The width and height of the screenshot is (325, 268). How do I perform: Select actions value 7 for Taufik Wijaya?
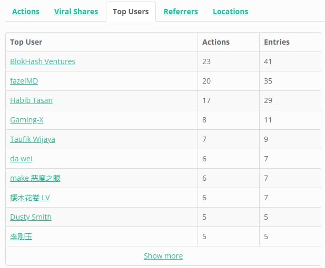pos(204,139)
